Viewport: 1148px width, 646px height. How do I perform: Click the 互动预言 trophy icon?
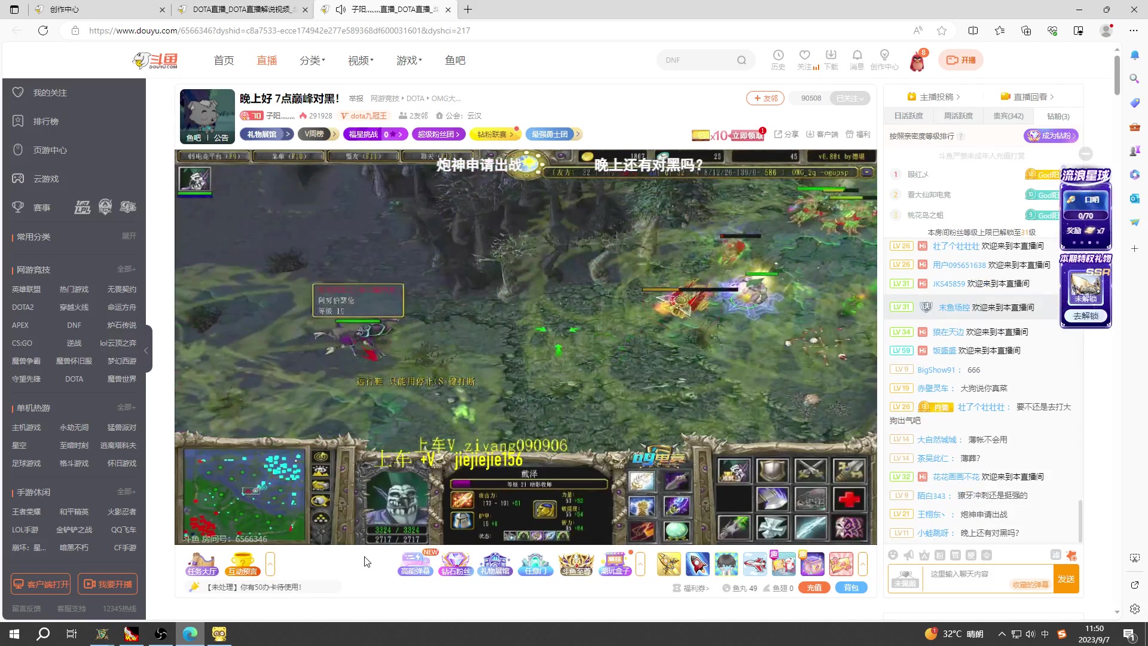click(242, 564)
